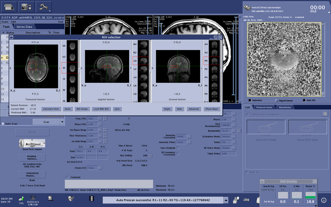Click the bandwidth calculator icon next to Bandwidth field
Image resolution: width=331 pixels, height=207 pixels.
(x=239, y=131)
